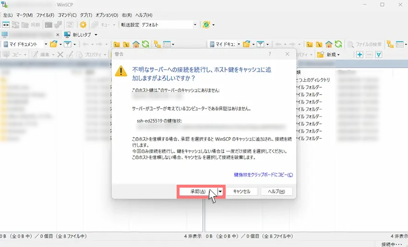Open the 右(R) menu
Viewport: 408px width, 247px height.
point(127,15)
